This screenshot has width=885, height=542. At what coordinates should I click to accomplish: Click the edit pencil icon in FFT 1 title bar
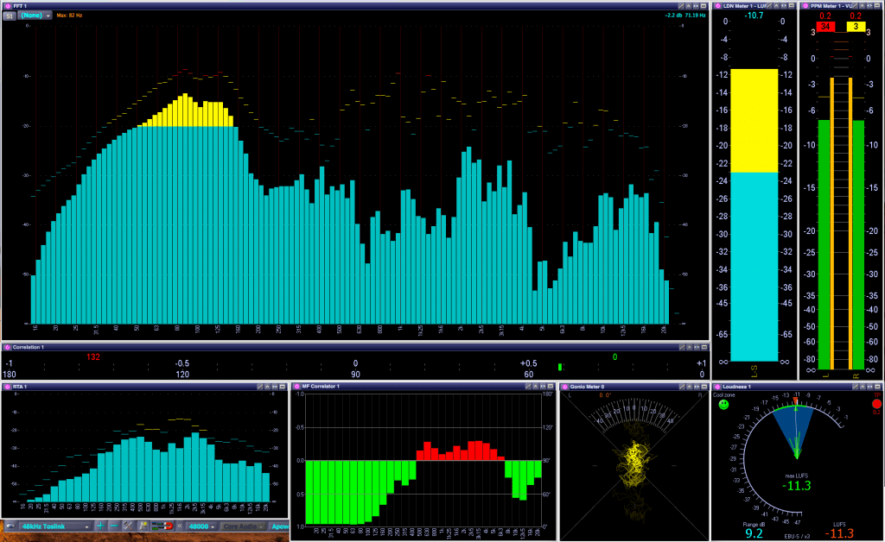(x=681, y=6)
